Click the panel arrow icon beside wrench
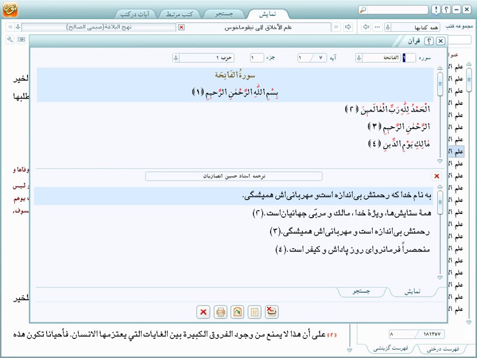 point(21,40)
